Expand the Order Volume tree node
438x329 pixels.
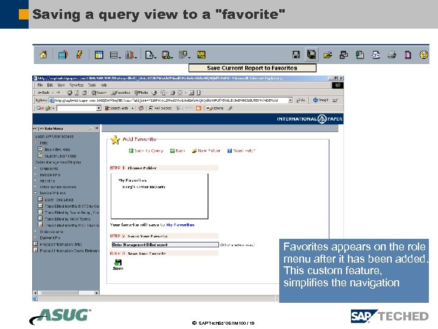[35, 232]
